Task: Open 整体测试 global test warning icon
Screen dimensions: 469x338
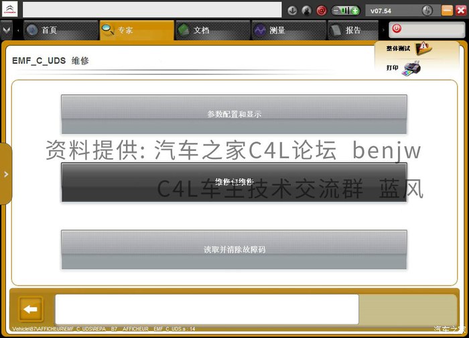Action: (x=424, y=48)
